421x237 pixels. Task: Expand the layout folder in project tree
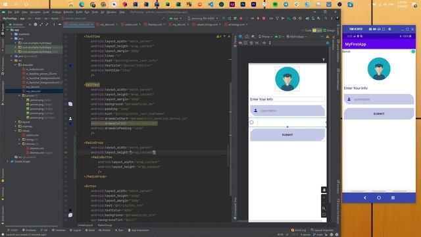click(x=16, y=122)
